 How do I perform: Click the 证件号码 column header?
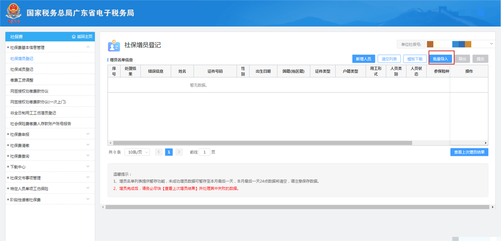tap(215, 71)
